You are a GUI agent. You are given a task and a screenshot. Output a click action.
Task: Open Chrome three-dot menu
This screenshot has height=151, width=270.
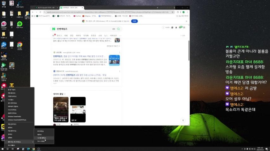click(187, 12)
